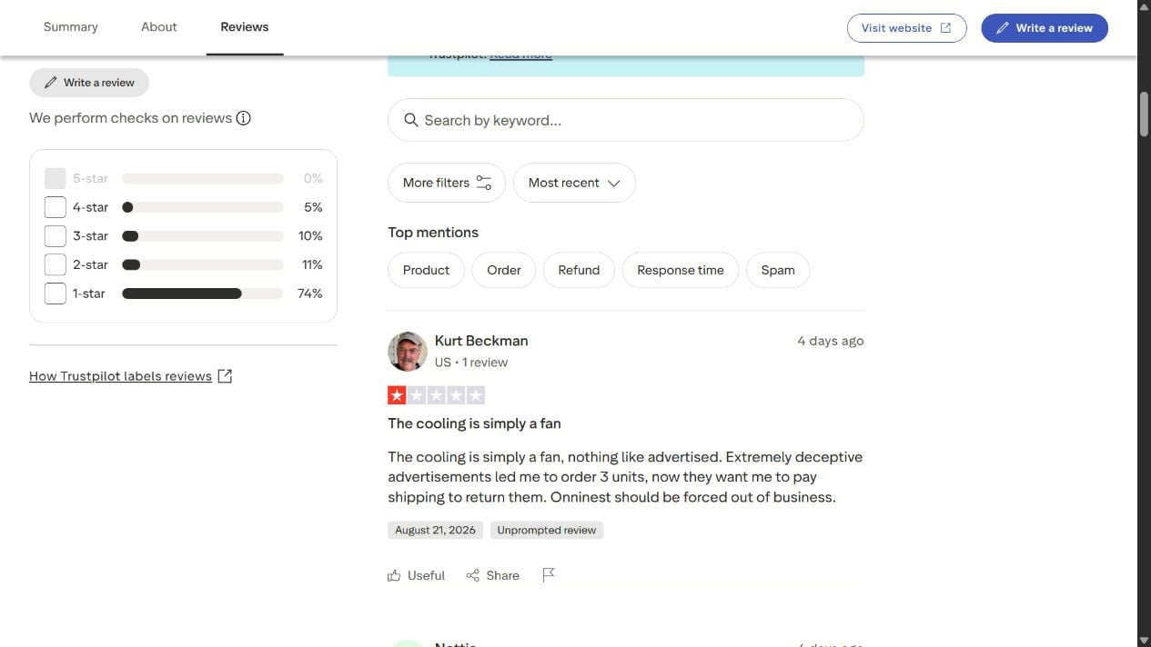Share Kurt Beckman's review

click(492, 575)
